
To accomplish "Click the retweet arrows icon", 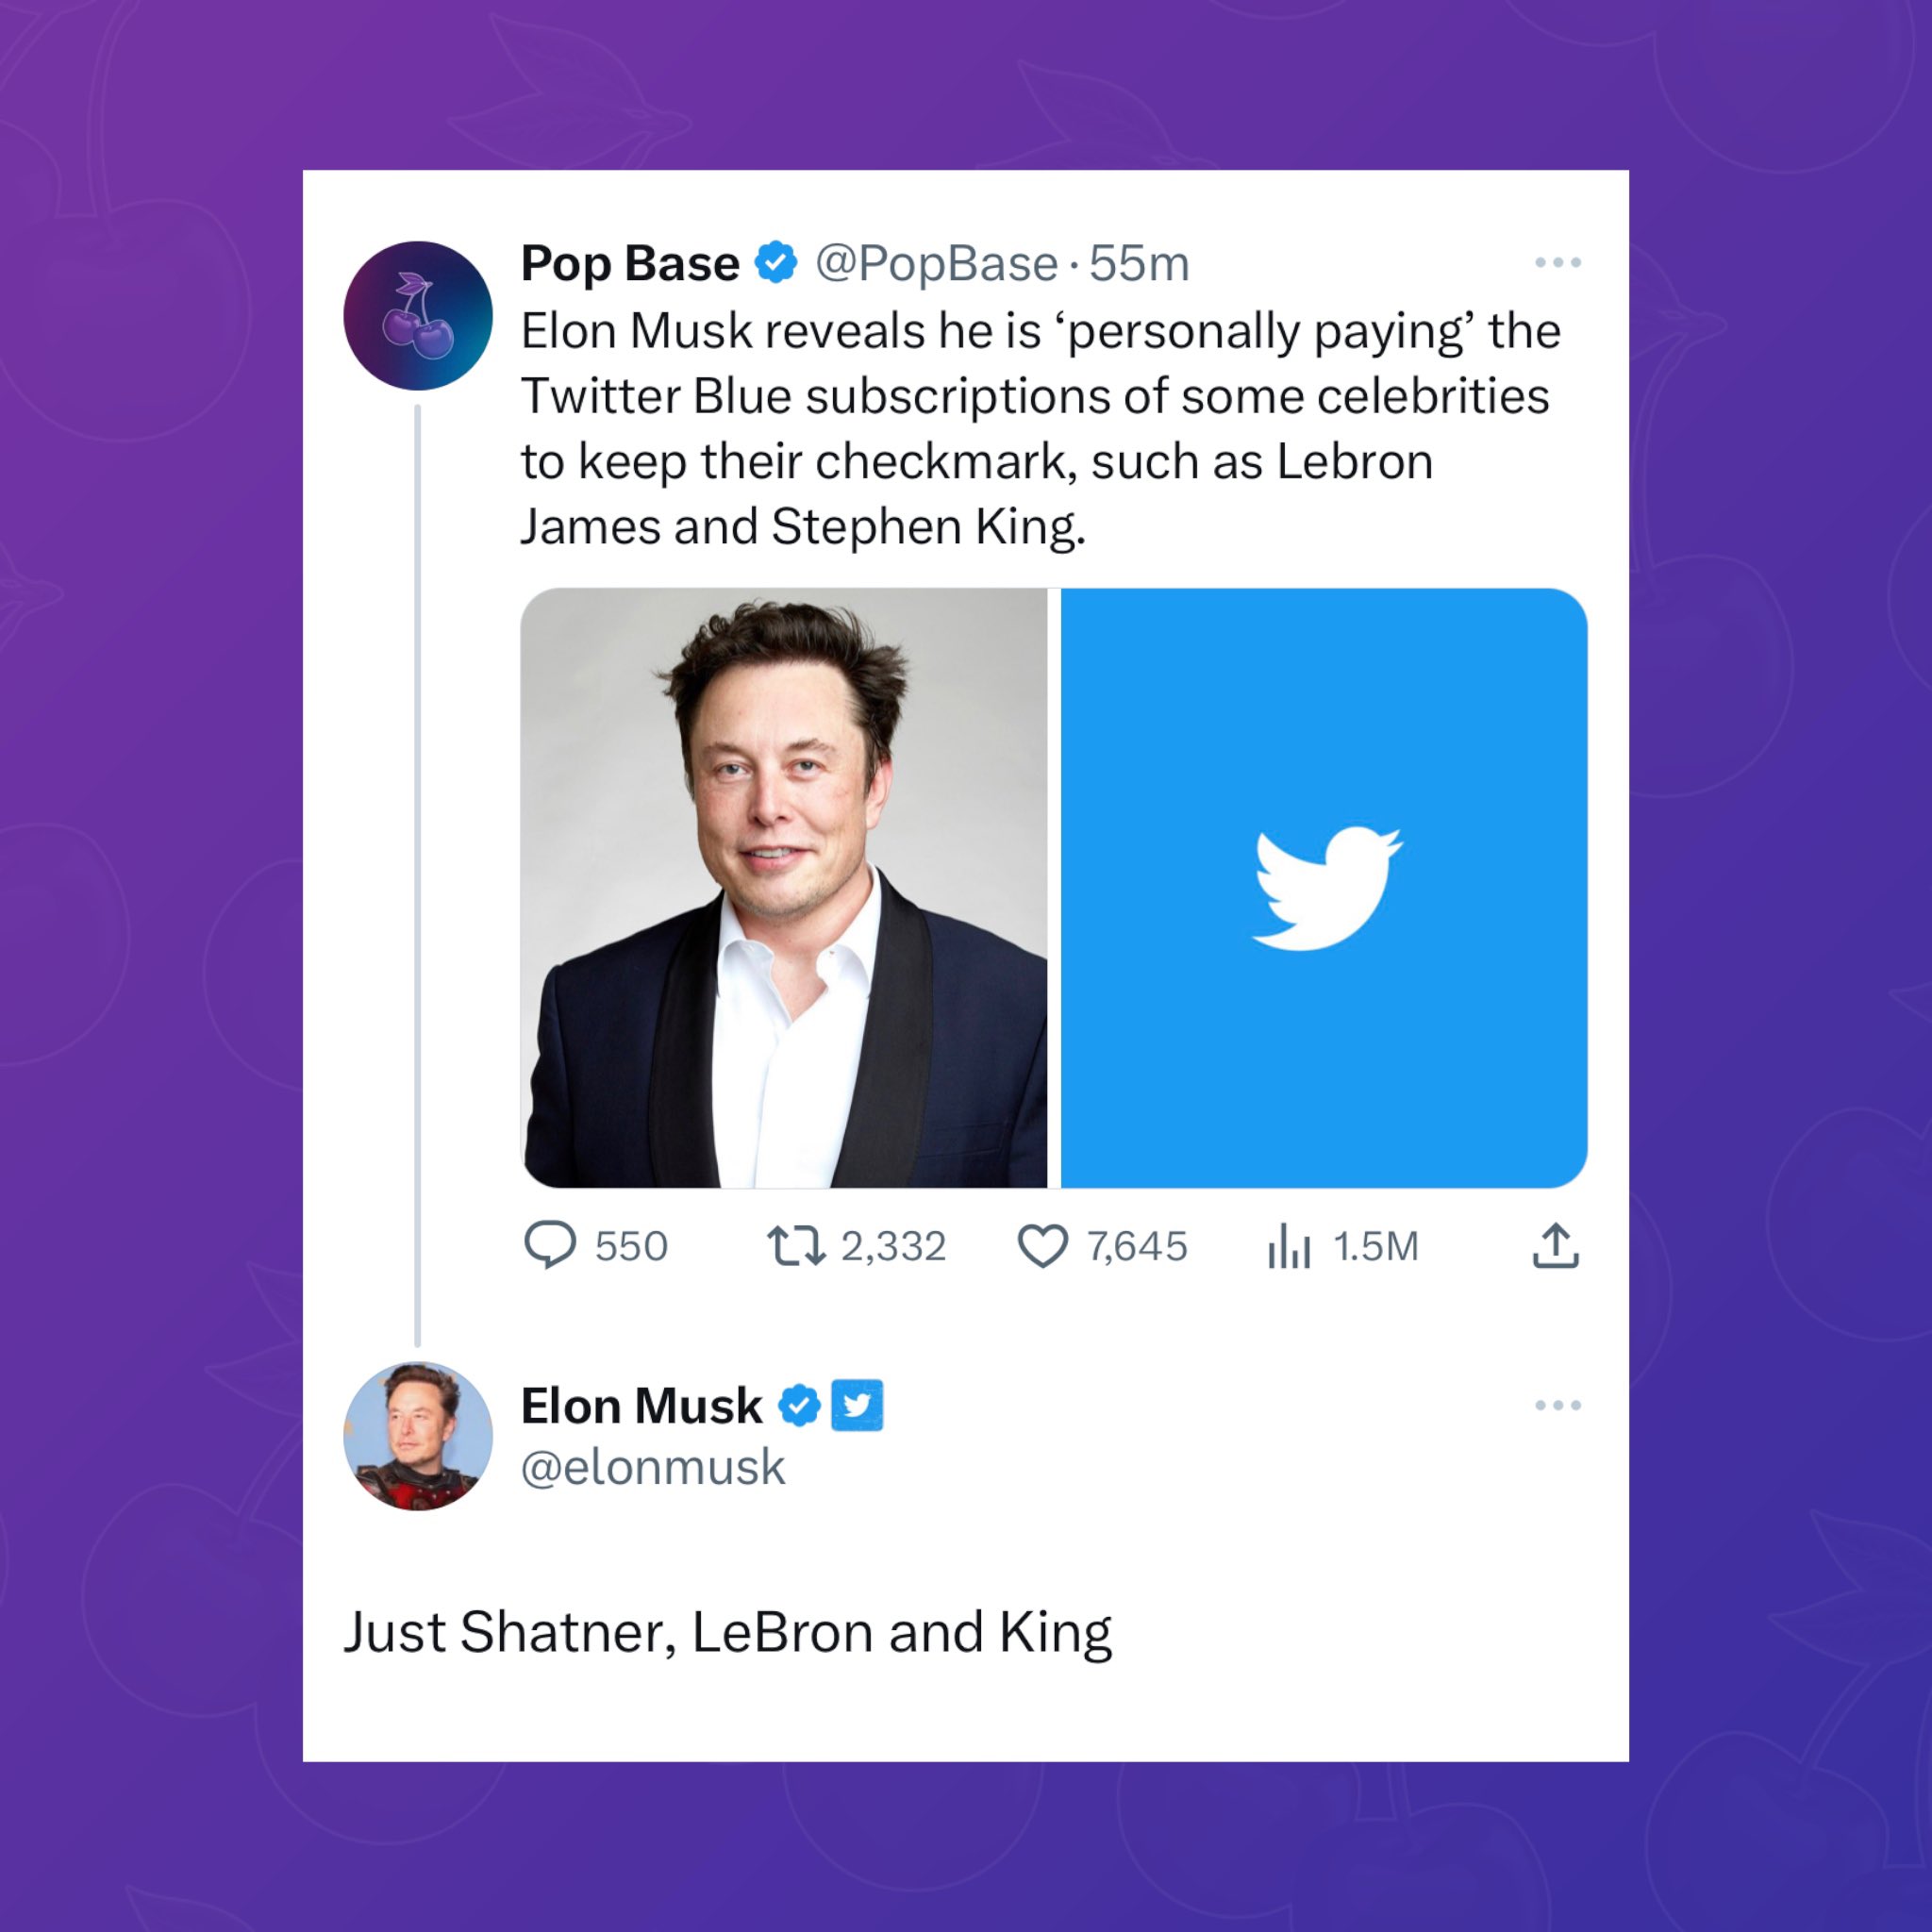I will pyautogui.click(x=795, y=1246).
